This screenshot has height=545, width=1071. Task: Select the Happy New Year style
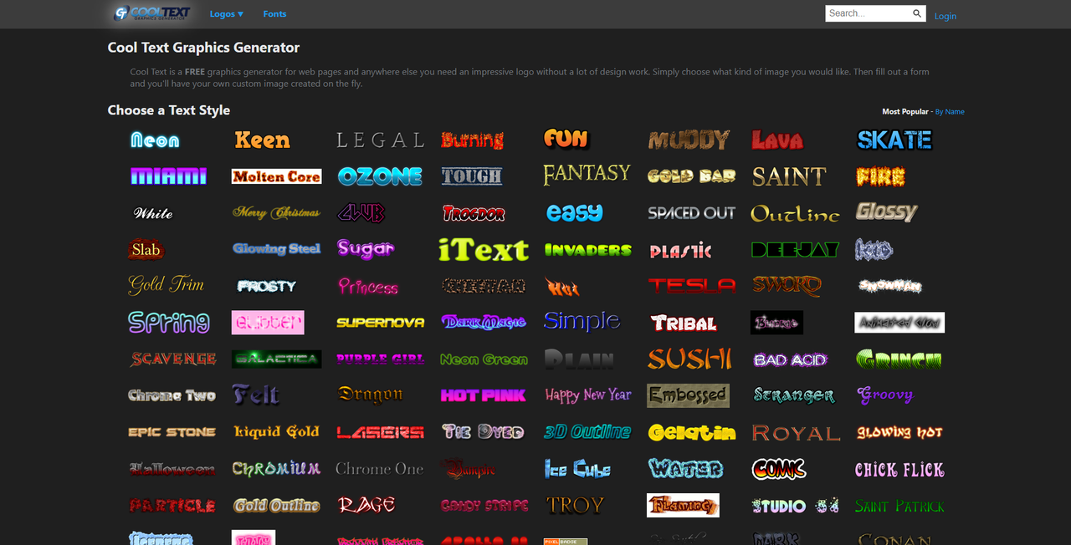[x=587, y=395]
